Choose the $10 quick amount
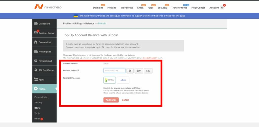 click(139, 71)
